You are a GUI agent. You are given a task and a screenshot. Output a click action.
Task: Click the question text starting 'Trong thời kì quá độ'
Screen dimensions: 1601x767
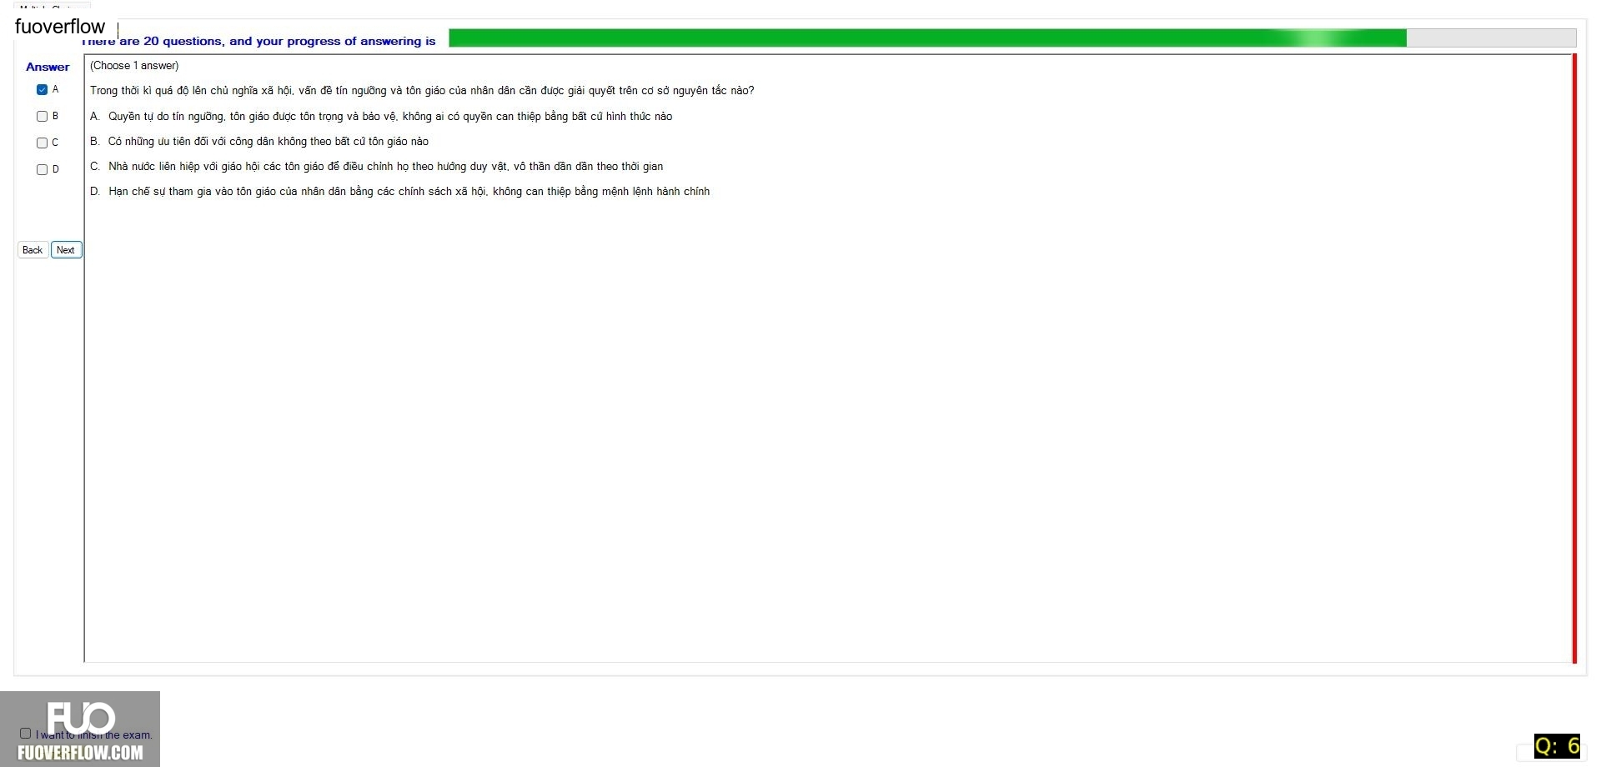click(x=422, y=91)
